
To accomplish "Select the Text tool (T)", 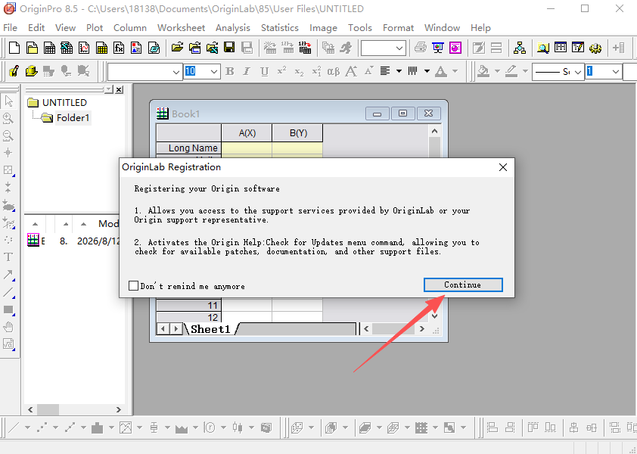I will (8, 257).
